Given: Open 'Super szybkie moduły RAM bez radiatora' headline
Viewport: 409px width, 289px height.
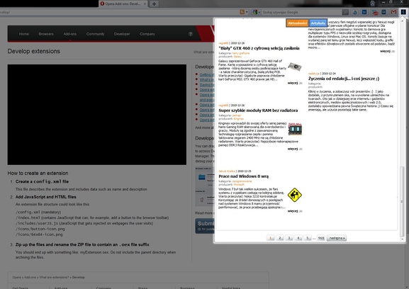Looking at the screenshot, I should 258,110.
